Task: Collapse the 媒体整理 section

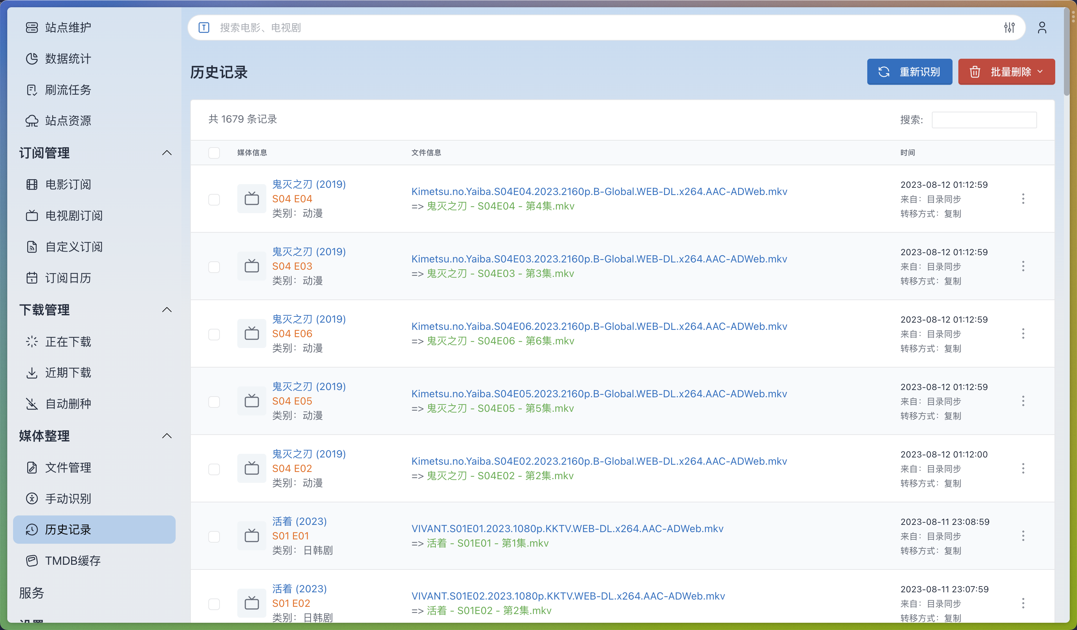Action: [167, 436]
